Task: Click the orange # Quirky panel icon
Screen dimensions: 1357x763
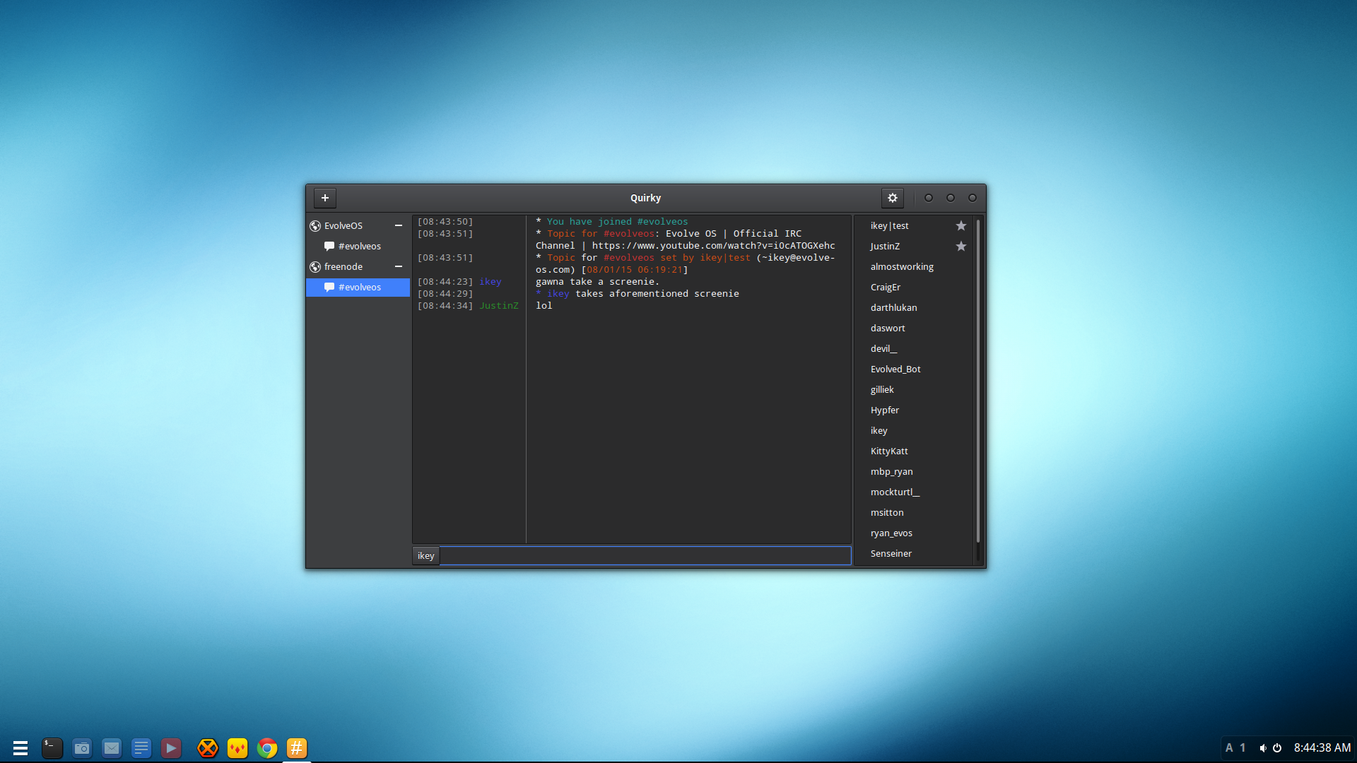Action: click(297, 748)
